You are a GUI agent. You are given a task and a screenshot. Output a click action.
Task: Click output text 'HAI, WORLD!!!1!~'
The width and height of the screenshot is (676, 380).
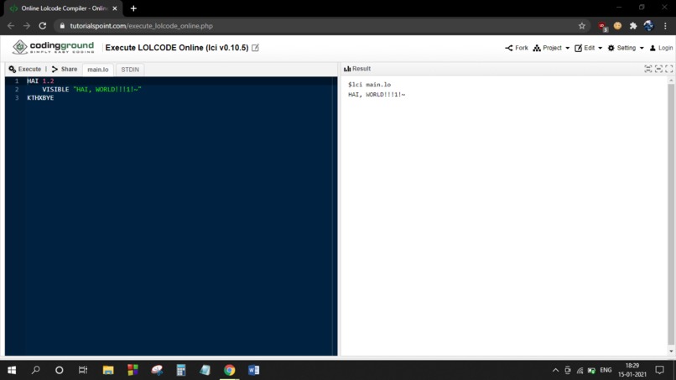[377, 95]
